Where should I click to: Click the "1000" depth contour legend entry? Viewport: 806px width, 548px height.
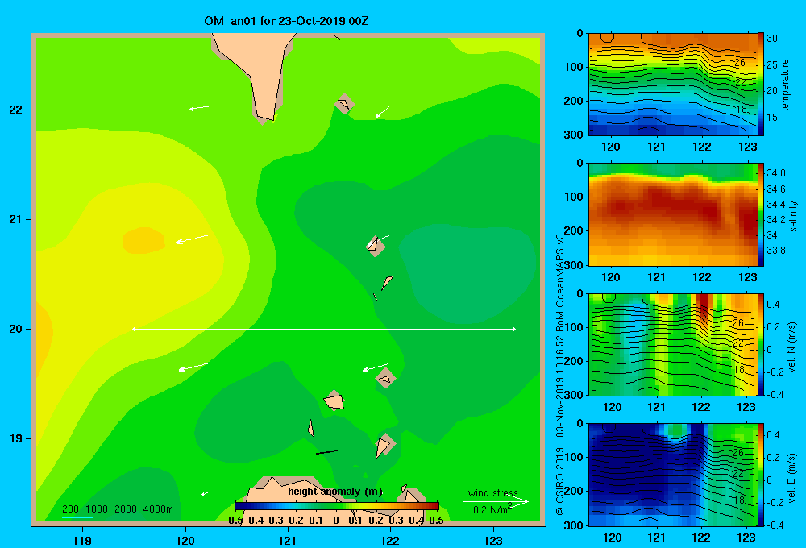[x=96, y=509]
